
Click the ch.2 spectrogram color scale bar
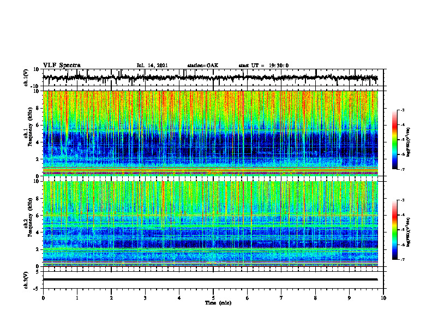(394, 230)
